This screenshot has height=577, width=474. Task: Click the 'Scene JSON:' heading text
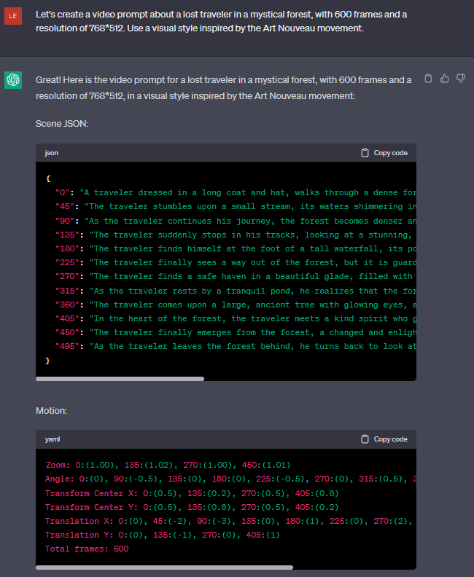pos(62,124)
